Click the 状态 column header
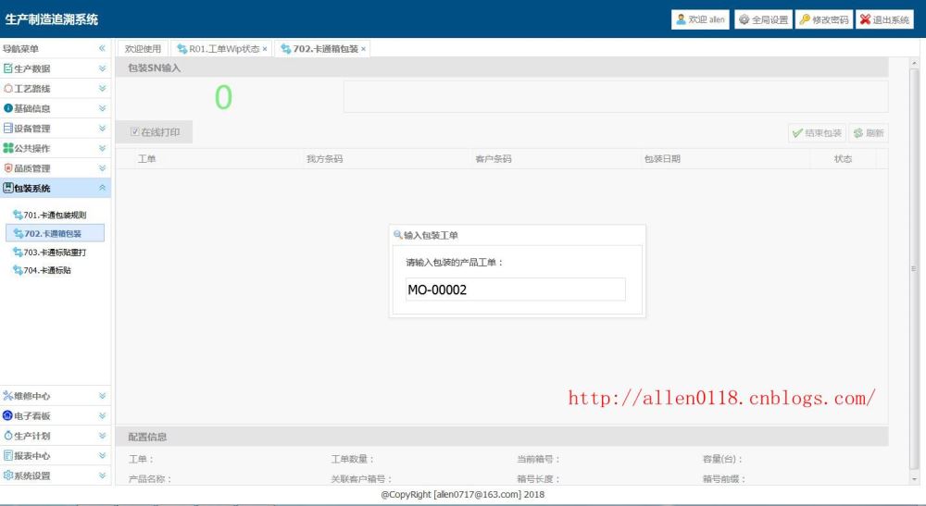This screenshot has height=506, width=926. pos(843,158)
